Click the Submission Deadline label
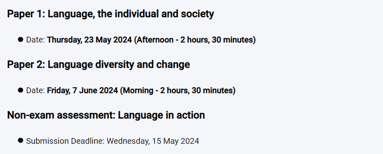383x154 pixels. (x=65, y=141)
